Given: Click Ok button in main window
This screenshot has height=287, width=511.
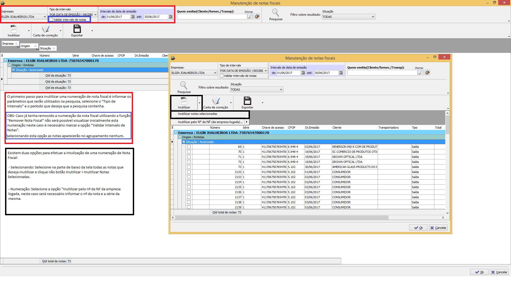Looking at the screenshot, I should click(x=479, y=272).
